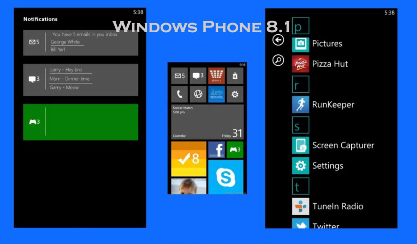Open the messaging tile with 3 on Start screen

(198, 76)
